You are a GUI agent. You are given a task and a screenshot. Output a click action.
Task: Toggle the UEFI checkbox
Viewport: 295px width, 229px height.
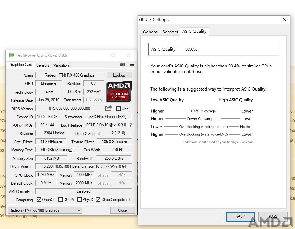[x=118, y=109]
